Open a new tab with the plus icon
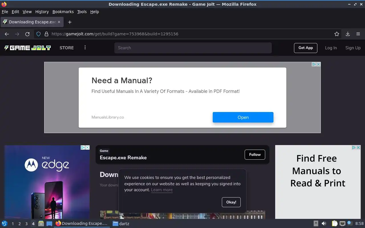365x228 pixels. click(x=70, y=22)
